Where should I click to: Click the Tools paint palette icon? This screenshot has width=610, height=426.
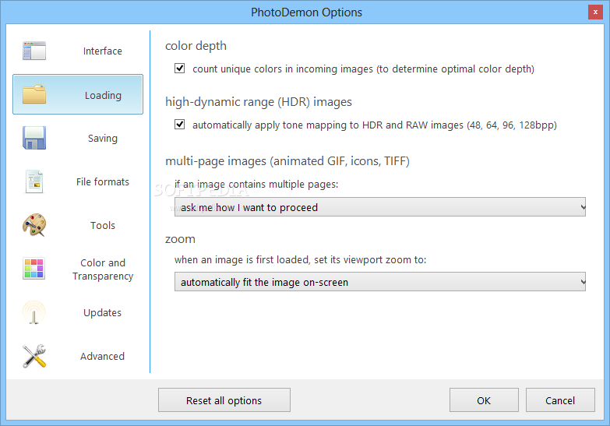click(34, 225)
